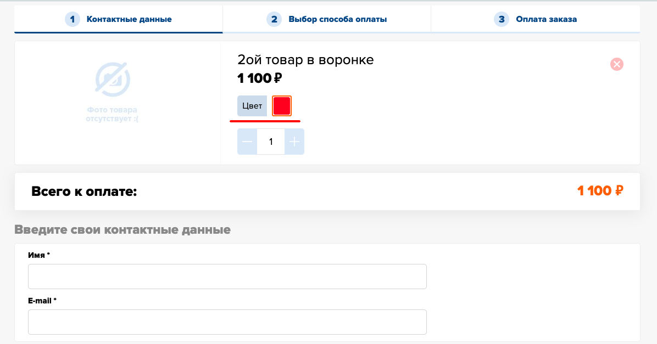657x344 pixels.
Task: Click into the "E-mail" input field
Action: [227, 322]
